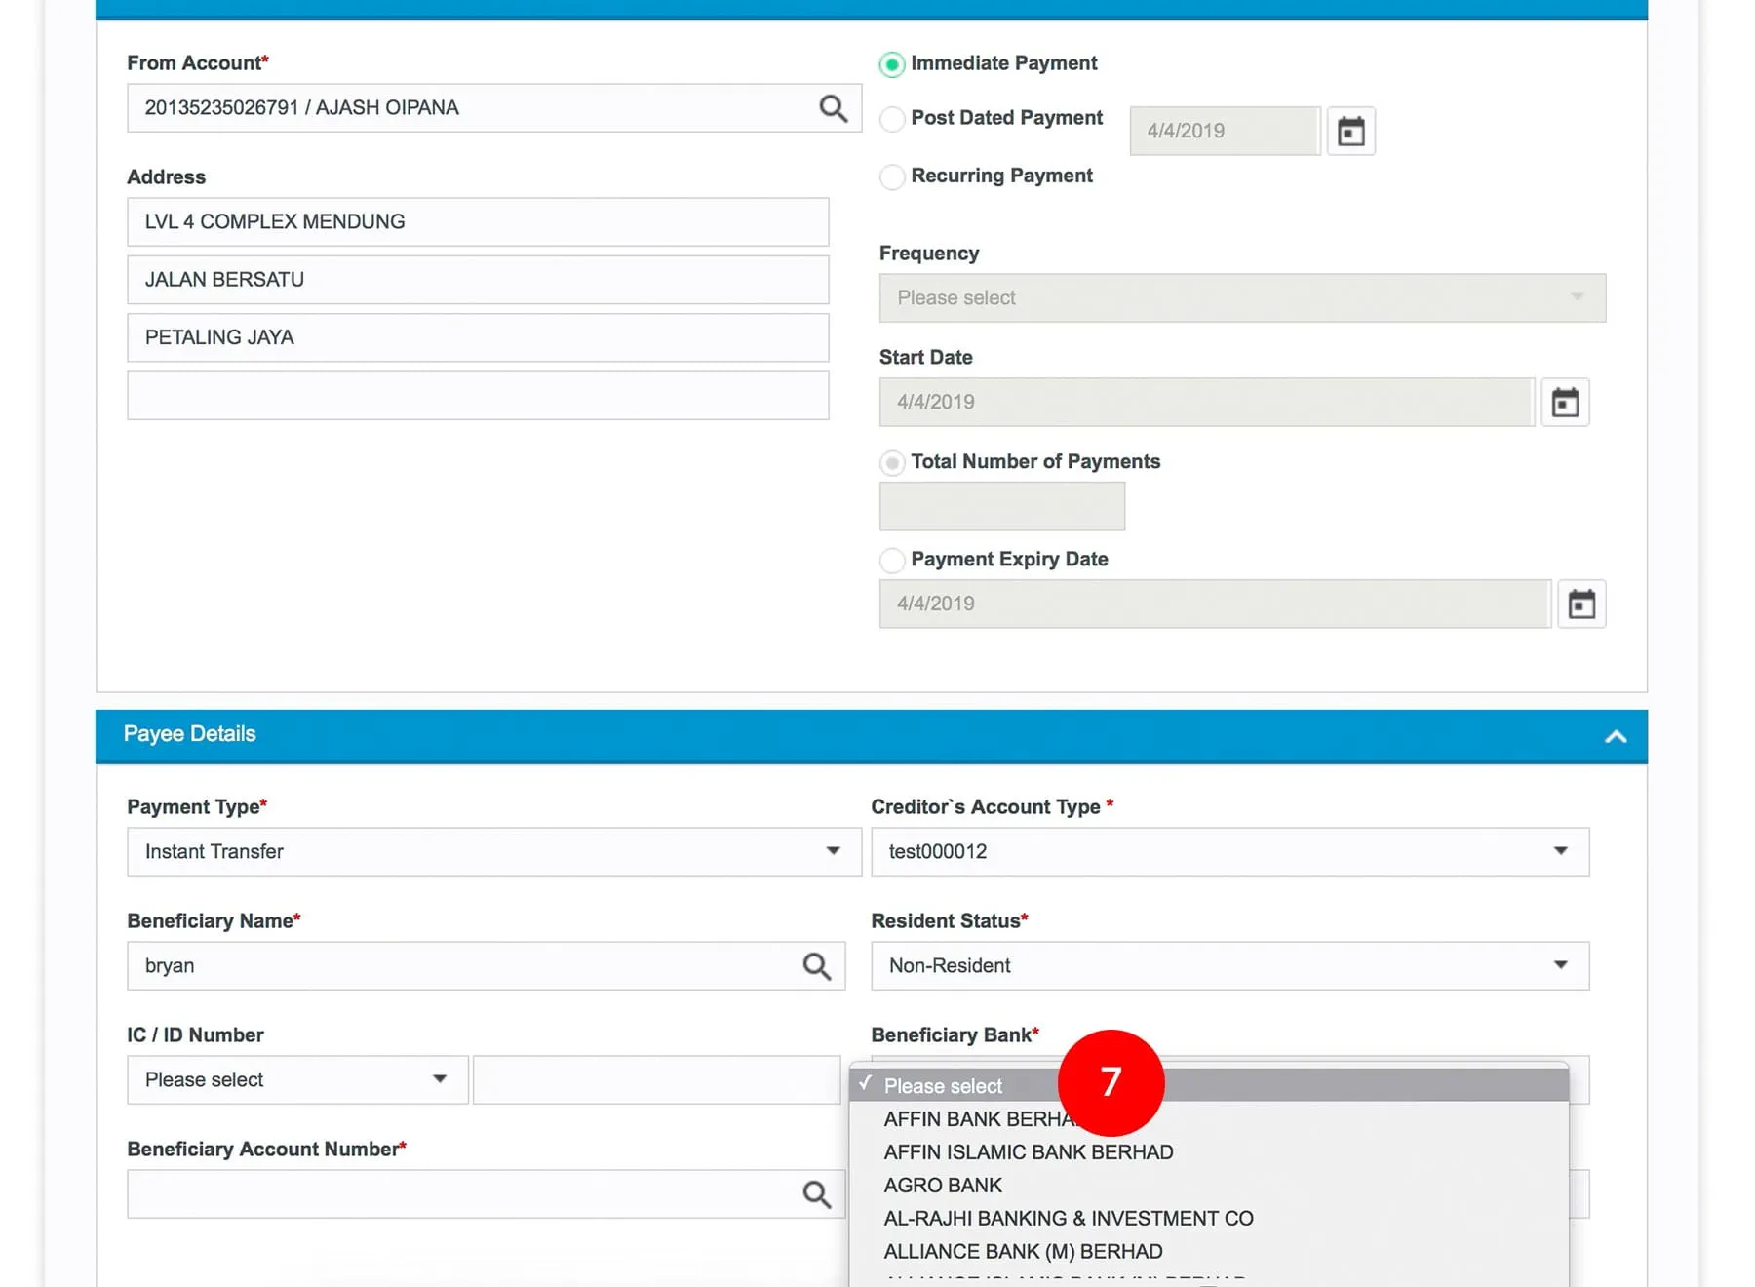1755x1287 pixels.
Task: Select AGRO BANK in the bank list
Action: pyautogui.click(x=942, y=1186)
